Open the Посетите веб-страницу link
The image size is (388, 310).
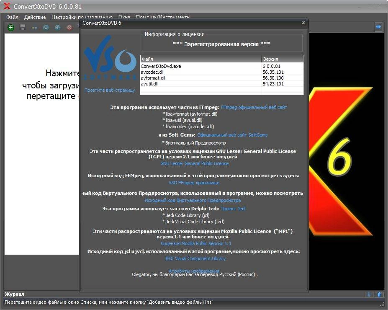[x=110, y=90]
